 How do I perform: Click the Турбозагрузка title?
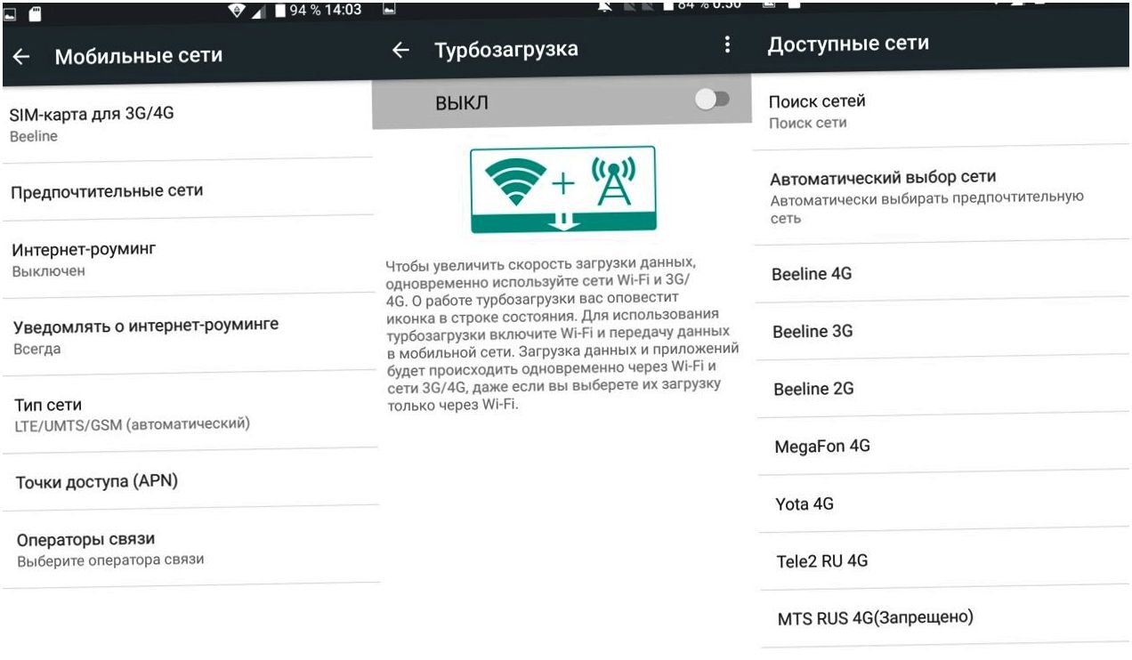click(506, 49)
